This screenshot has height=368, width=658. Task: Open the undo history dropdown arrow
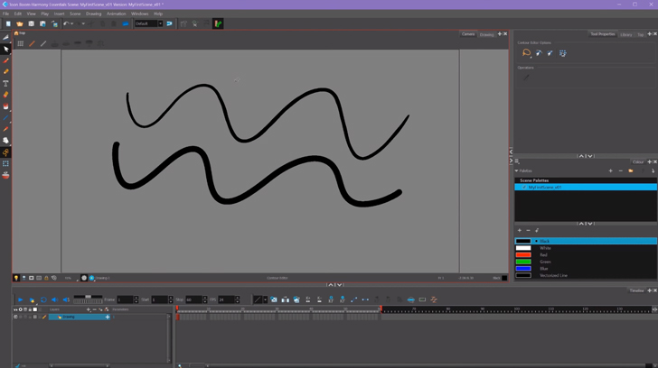click(72, 23)
